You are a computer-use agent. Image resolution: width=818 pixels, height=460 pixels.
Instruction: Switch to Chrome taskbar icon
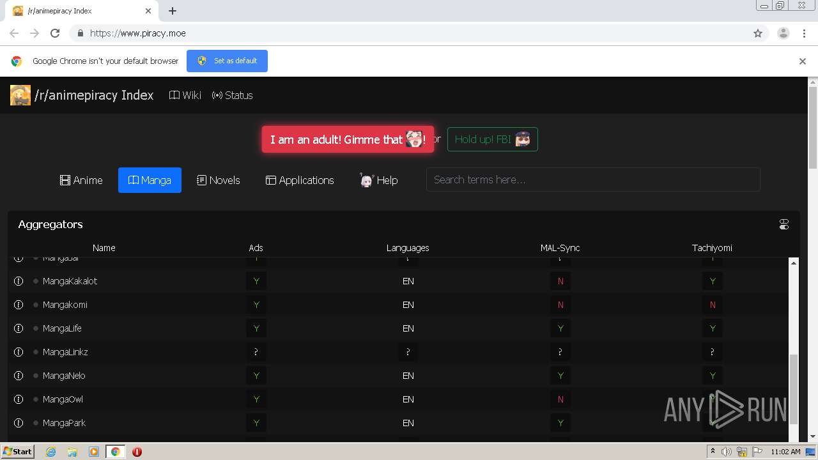coord(116,452)
